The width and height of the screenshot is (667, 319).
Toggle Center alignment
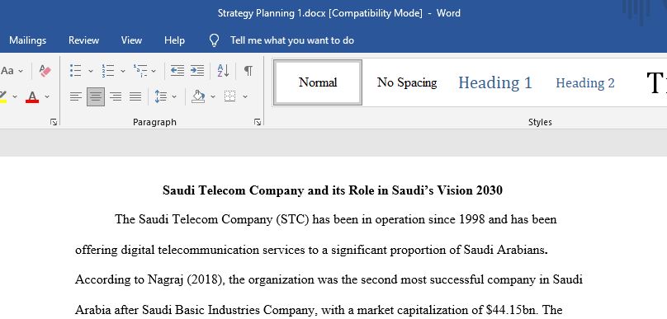96,96
